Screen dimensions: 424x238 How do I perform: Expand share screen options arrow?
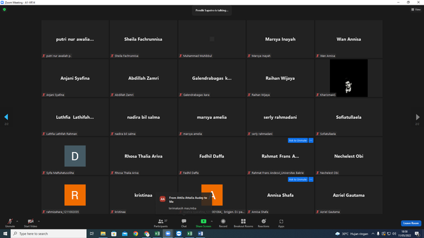click(212, 221)
